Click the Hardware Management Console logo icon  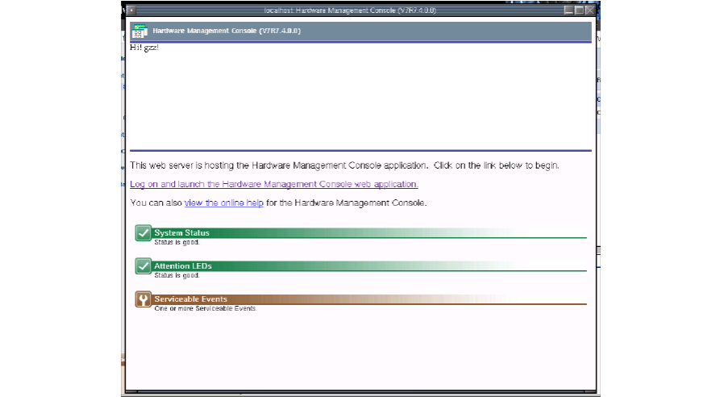pyautogui.click(x=139, y=31)
